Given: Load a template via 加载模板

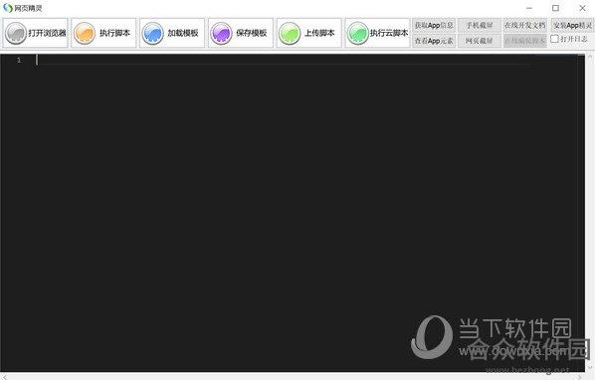Looking at the screenshot, I should tap(172, 33).
